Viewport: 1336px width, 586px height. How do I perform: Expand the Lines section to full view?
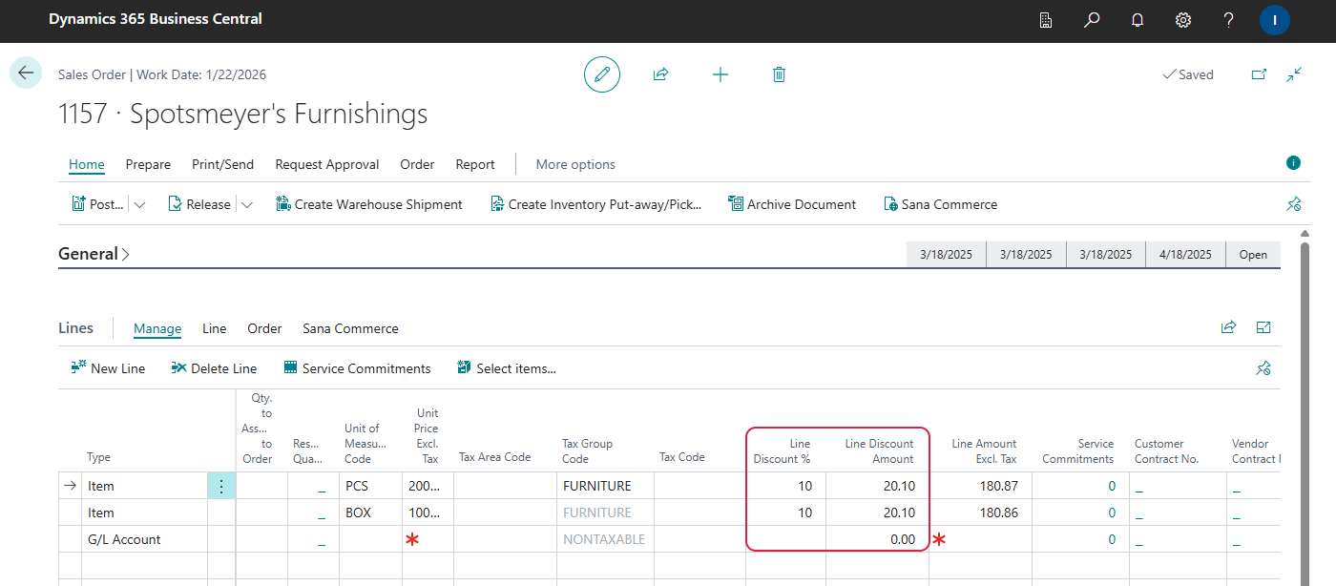click(1263, 327)
